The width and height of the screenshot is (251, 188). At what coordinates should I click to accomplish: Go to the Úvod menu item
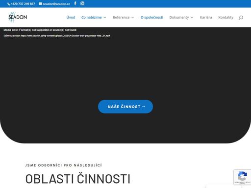click(71, 17)
